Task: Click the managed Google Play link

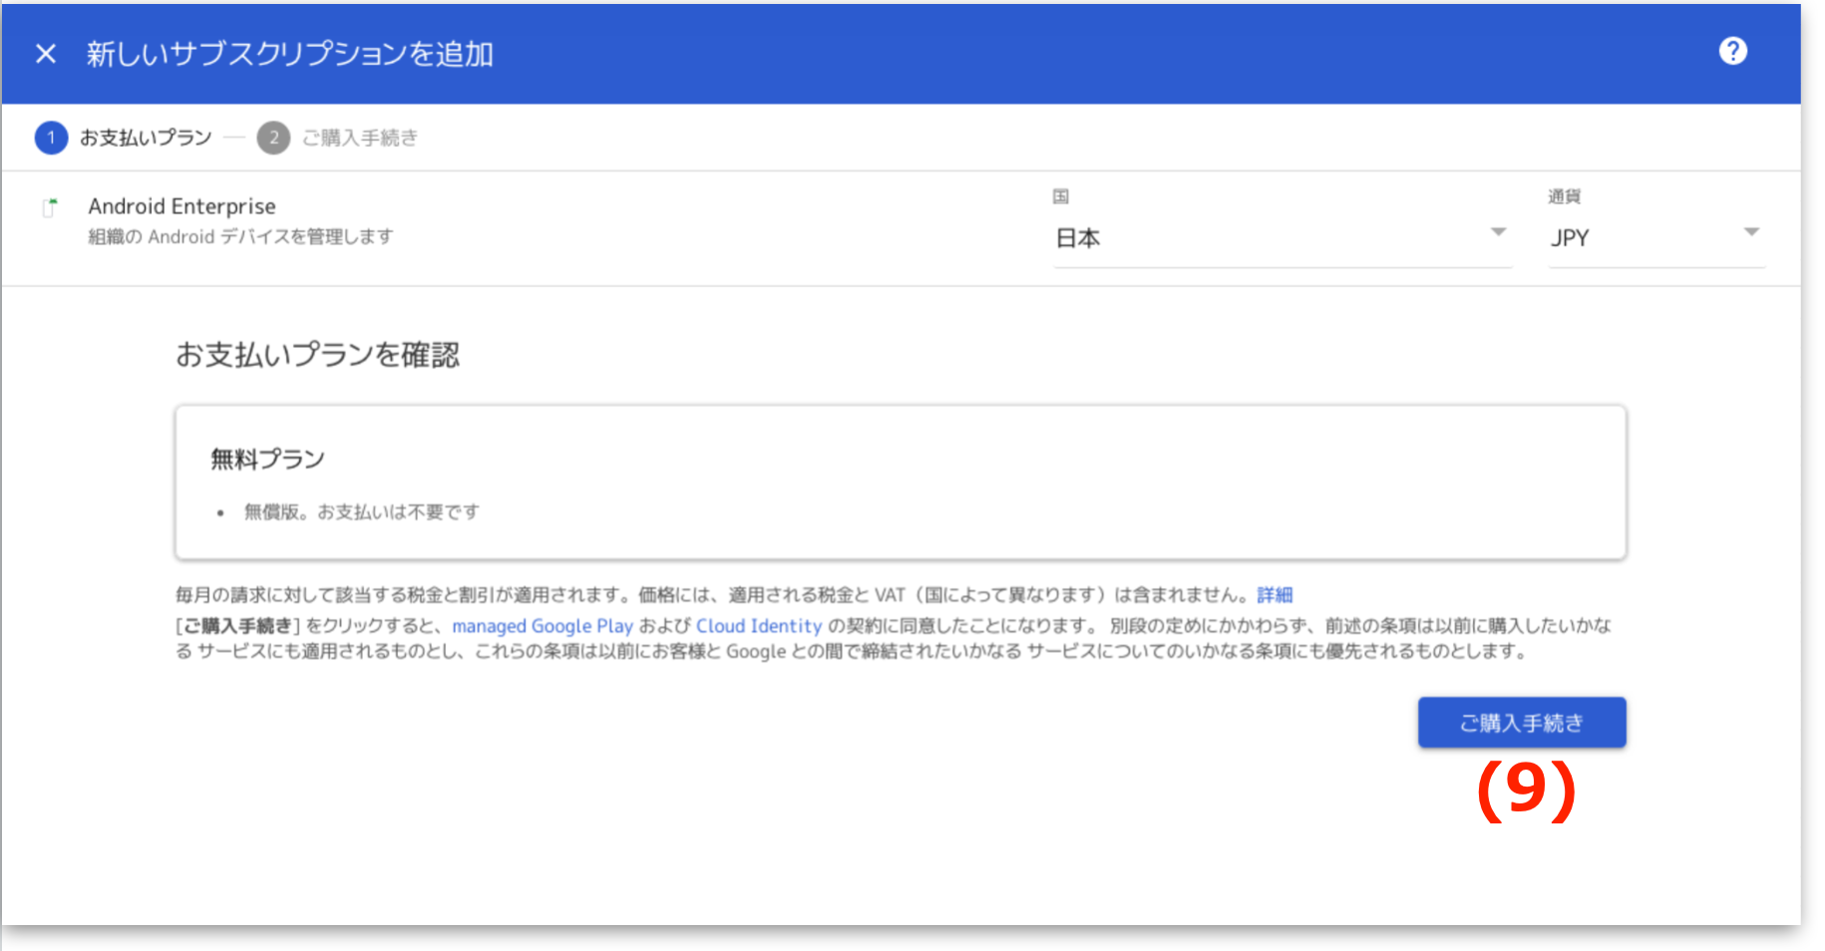Action: [x=544, y=626]
